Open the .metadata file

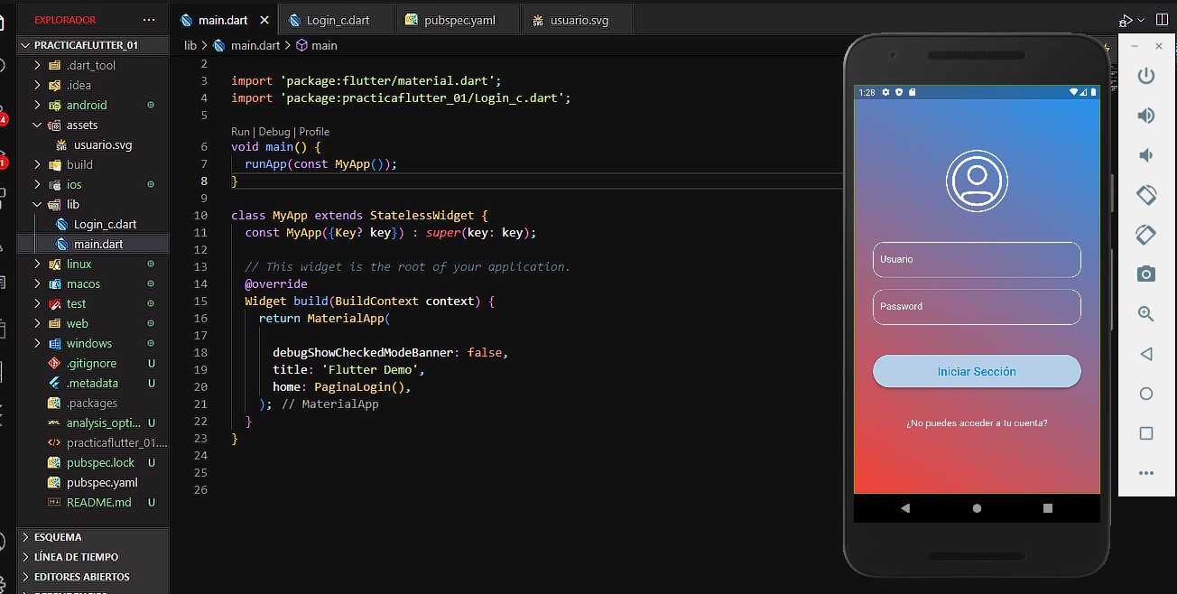(x=93, y=383)
